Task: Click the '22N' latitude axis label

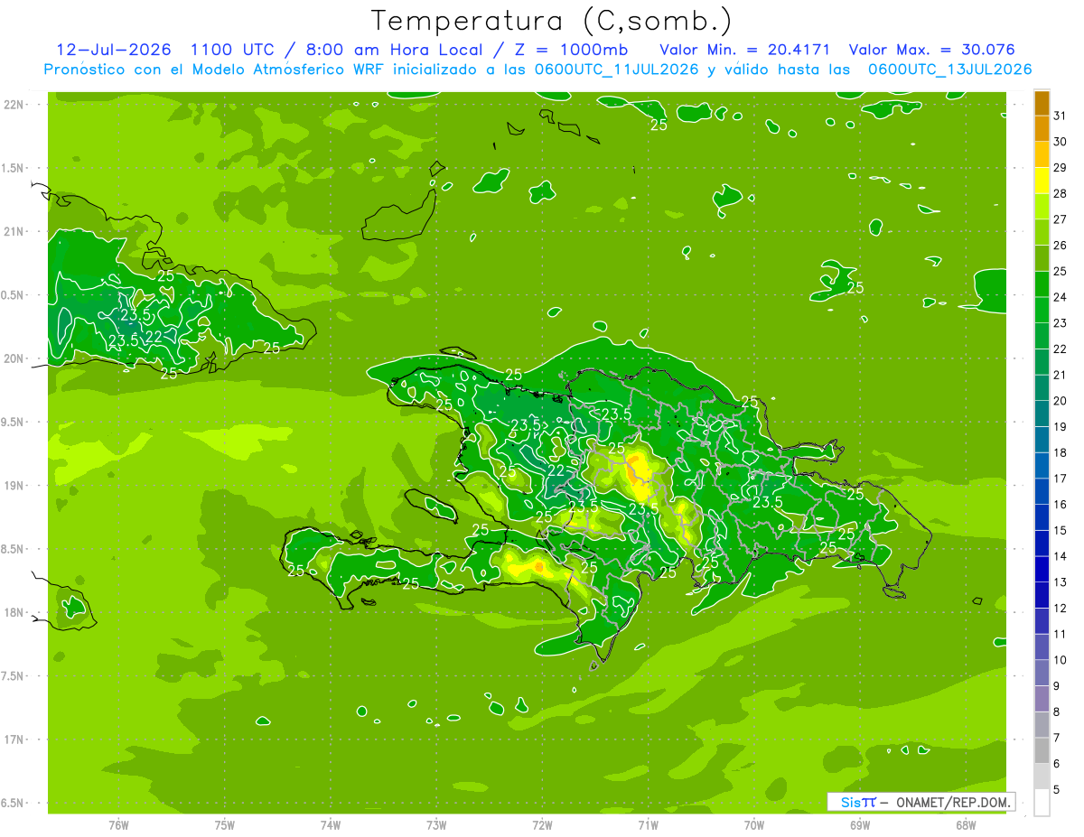Action: 14,105
